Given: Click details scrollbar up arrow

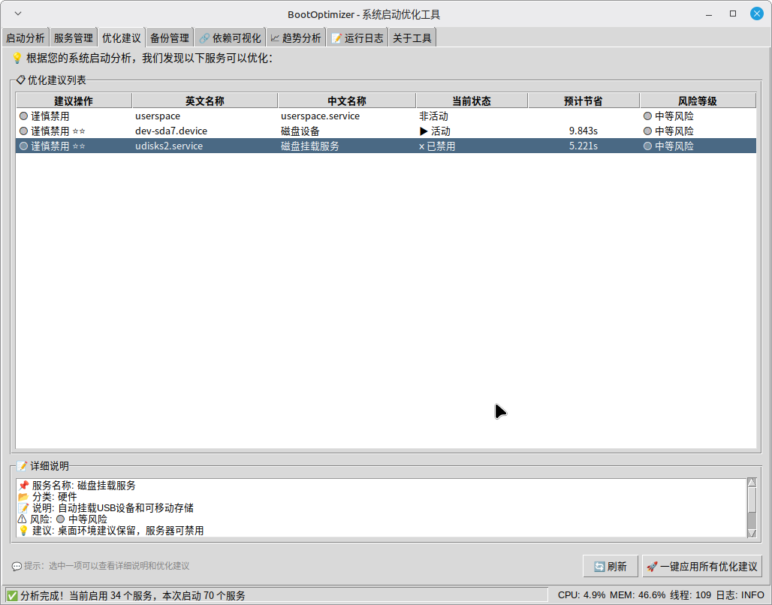Looking at the screenshot, I should [752, 483].
